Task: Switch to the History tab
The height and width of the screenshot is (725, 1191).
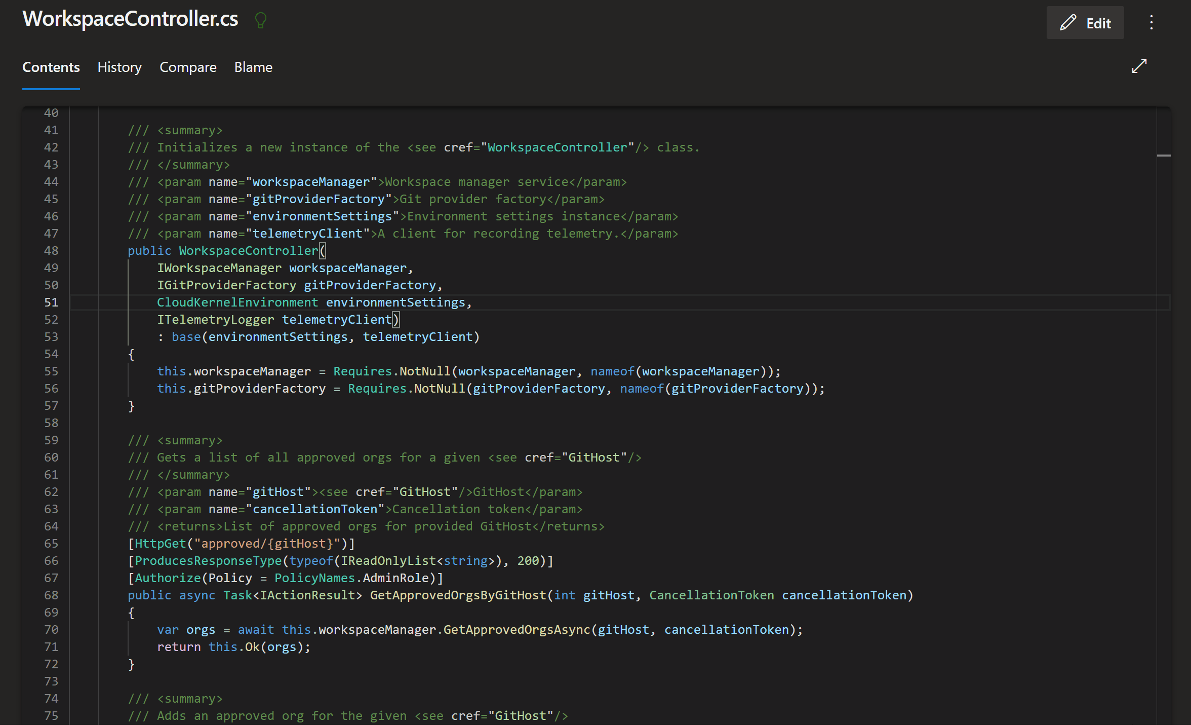Action: coord(120,67)
